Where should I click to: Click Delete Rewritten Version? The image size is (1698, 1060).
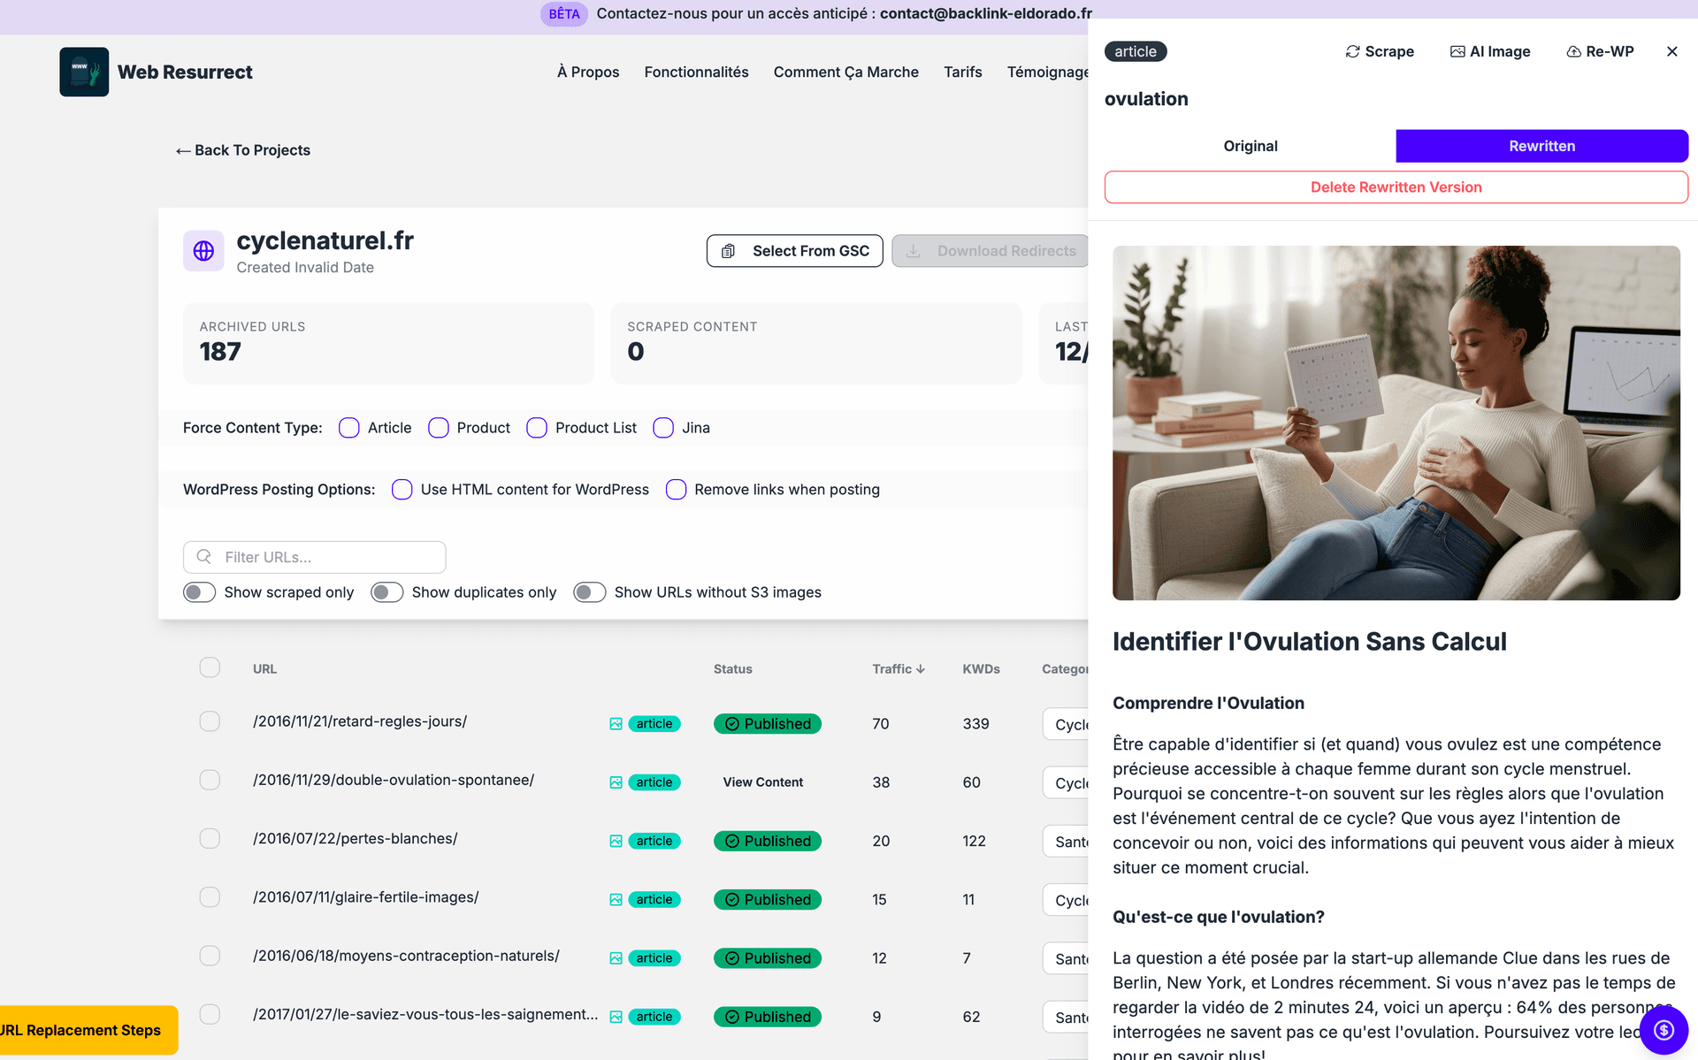coord(1396,187)
